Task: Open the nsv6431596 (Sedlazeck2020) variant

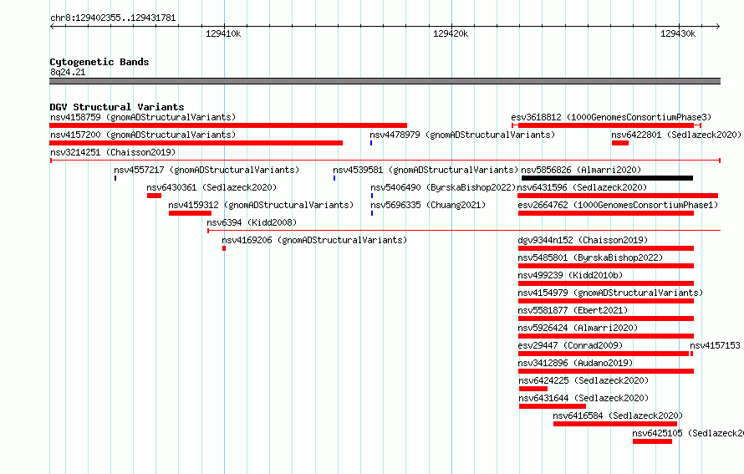Action: point(582,187)
